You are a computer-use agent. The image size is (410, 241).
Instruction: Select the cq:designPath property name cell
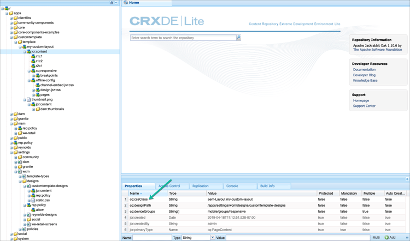coord(140,206)
